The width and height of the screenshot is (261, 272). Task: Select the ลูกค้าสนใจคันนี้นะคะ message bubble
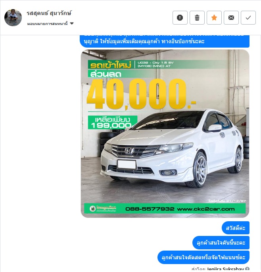[x=221, y=243]
